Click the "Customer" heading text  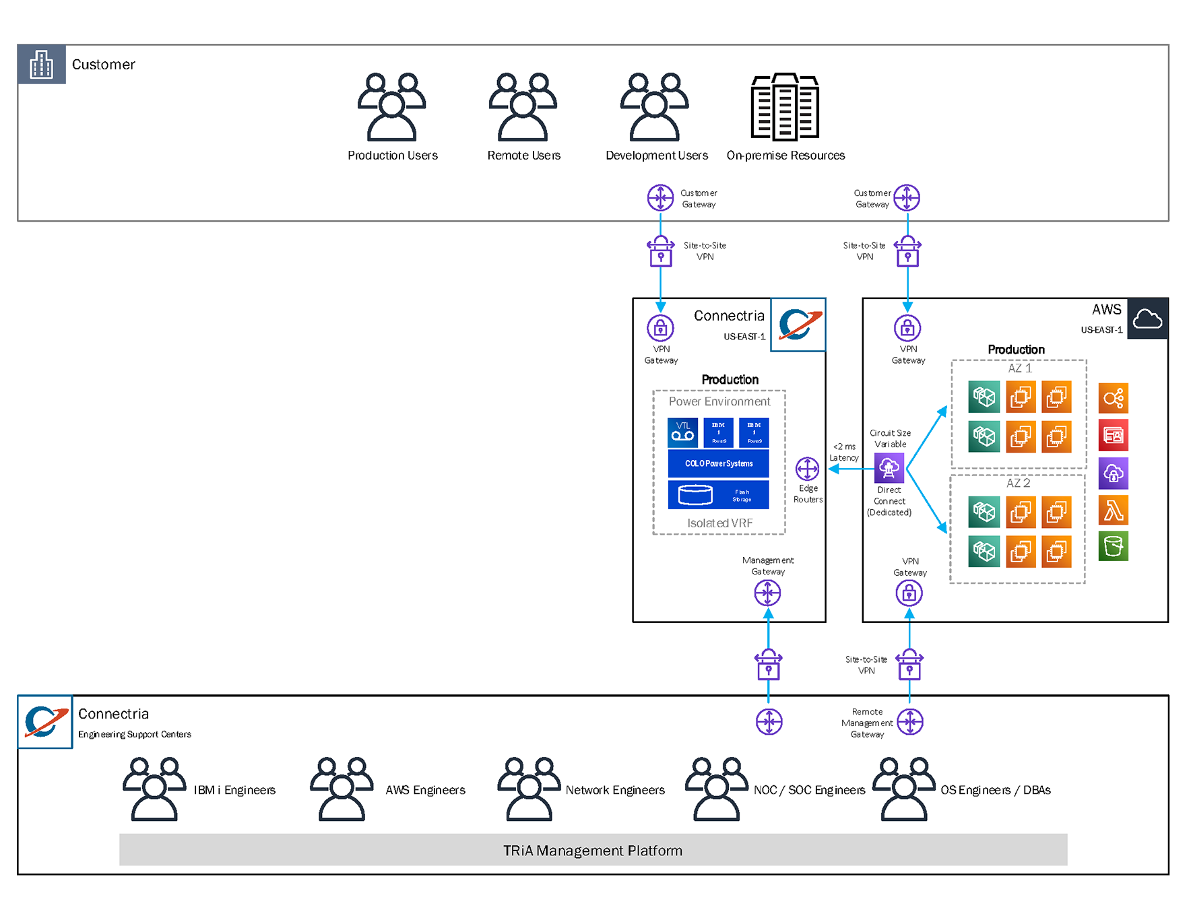104,65
